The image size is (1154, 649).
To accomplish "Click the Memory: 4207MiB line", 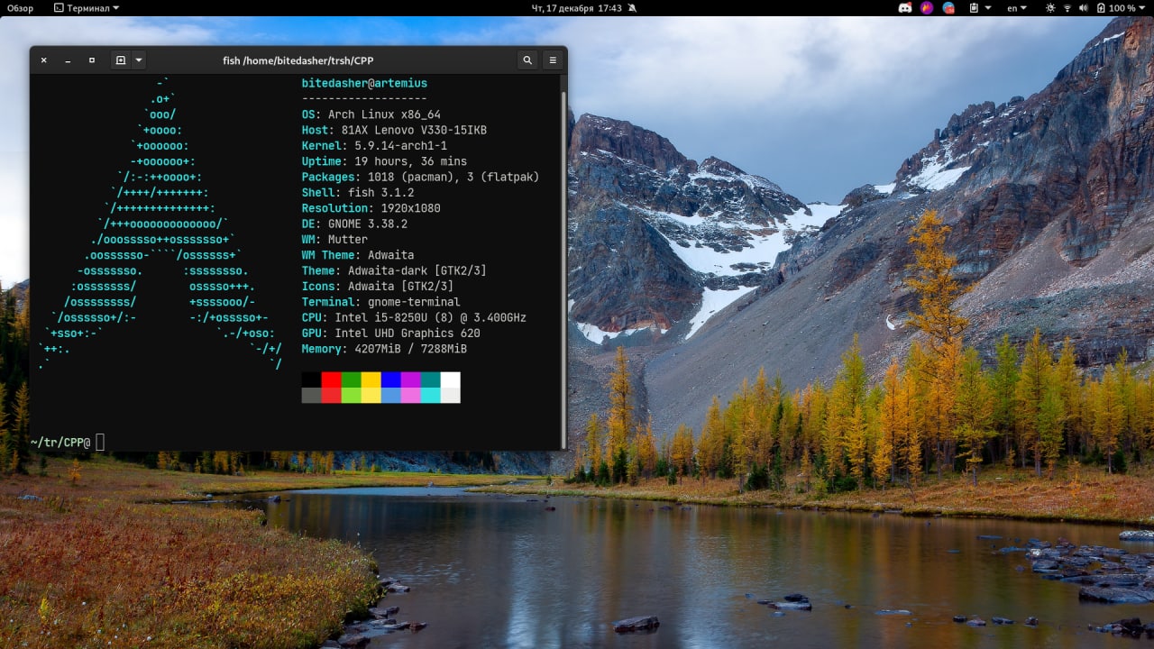I will pos(384,349).
